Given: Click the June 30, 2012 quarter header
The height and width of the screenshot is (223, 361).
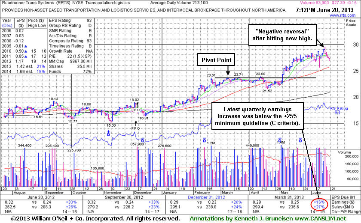Looking at the screenshot, I should (41, 197).
